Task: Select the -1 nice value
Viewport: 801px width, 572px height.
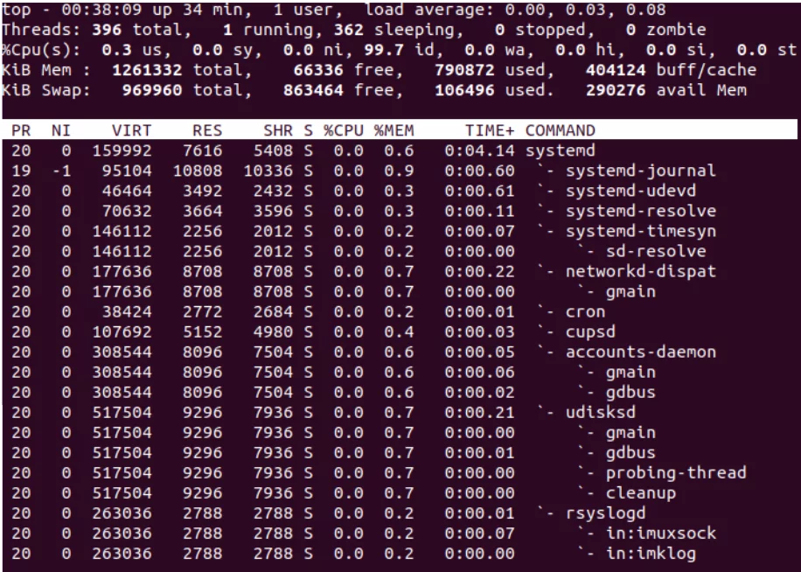Action: pyautogui.click(x=61, y=171)
